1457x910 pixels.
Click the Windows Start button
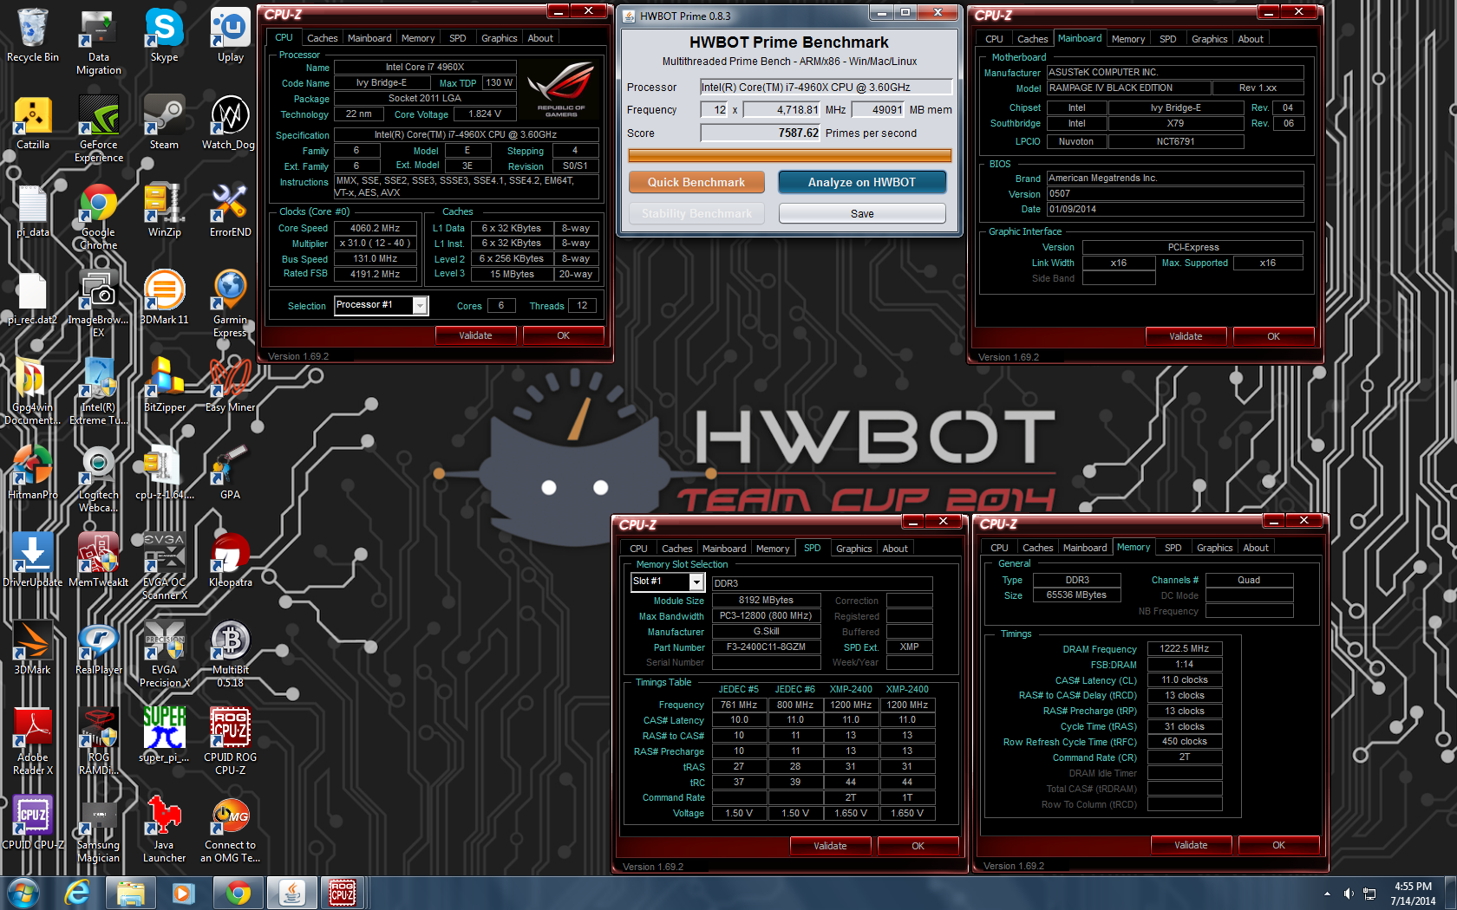tap(23, 893)
